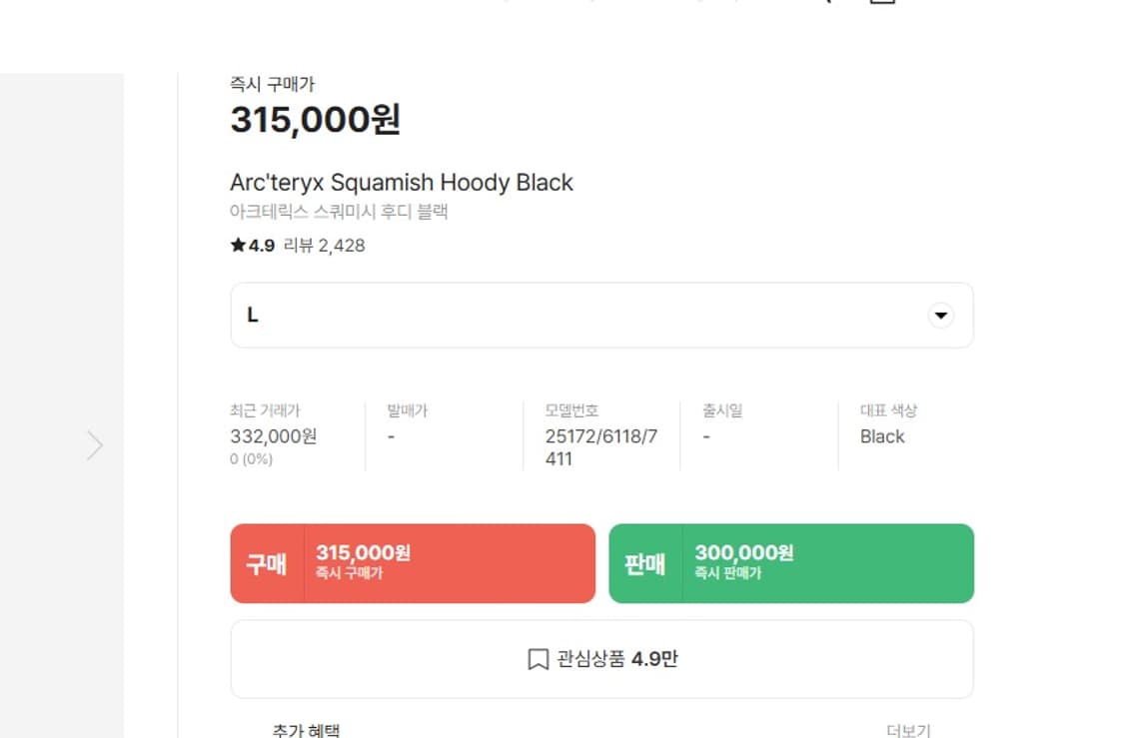Image resolution: width=1124 pixels, height=738 pixels.
Task: Click the star icon next to 4.9
Action: 238,245
